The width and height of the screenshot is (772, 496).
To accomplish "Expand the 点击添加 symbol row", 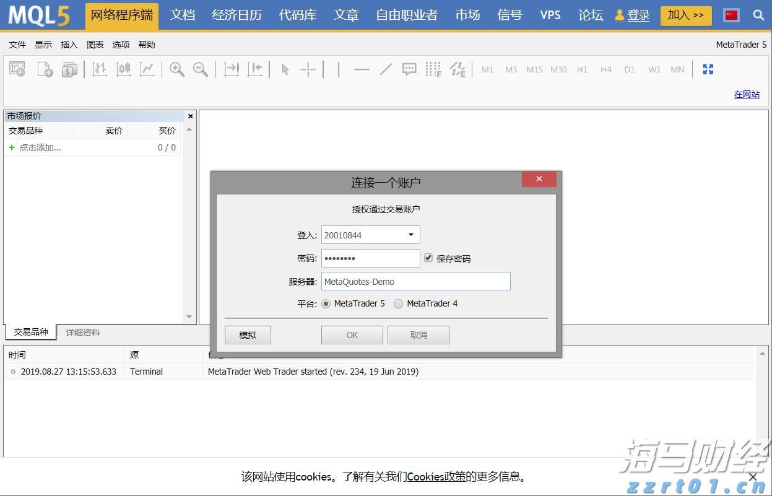I will (12, 147).
